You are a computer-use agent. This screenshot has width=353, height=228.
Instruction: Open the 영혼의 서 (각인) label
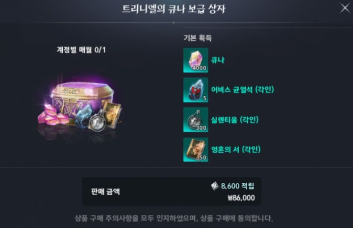(x=236, y=149)
